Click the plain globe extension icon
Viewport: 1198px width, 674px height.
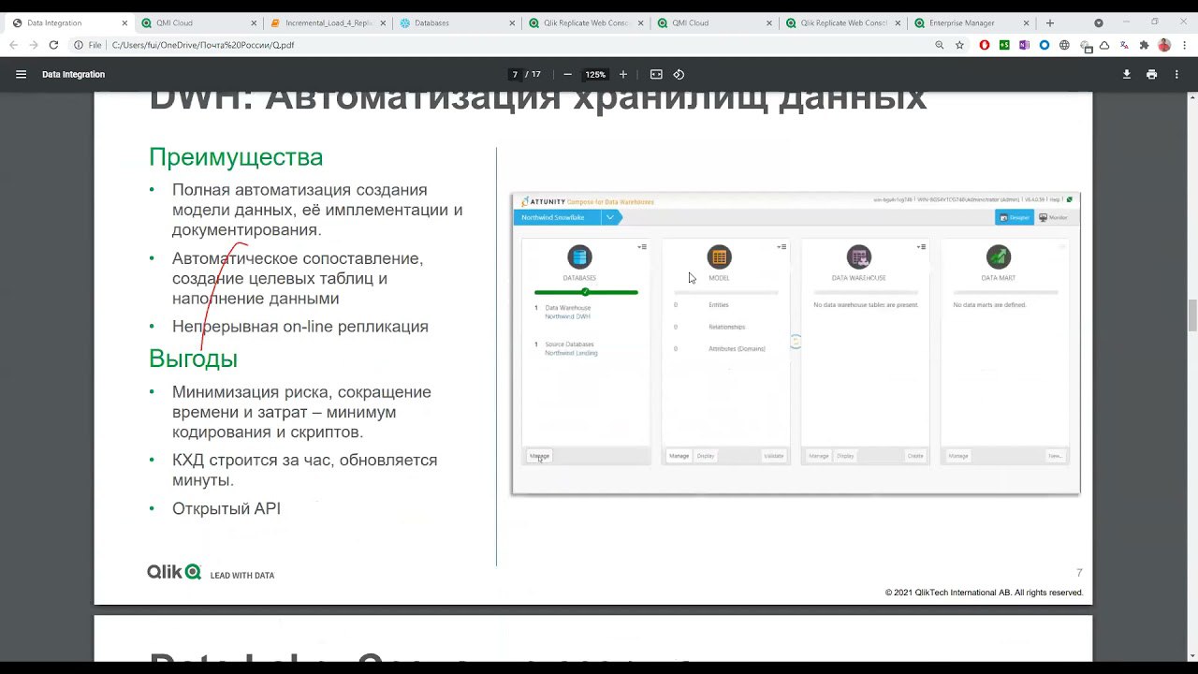click(1065, 45)
